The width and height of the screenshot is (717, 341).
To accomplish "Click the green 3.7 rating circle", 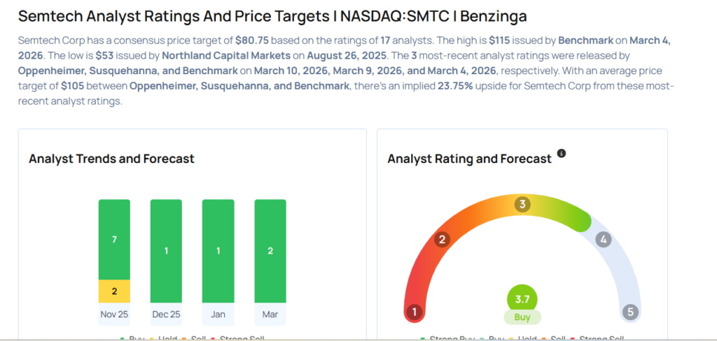I will pyautogui.click(x=522, y=299).
